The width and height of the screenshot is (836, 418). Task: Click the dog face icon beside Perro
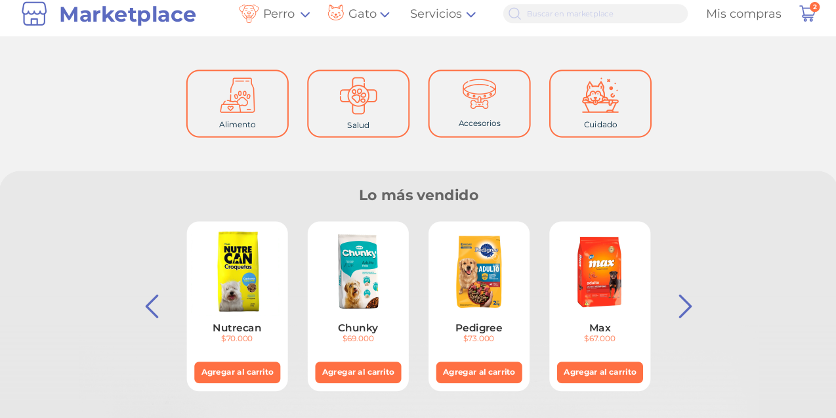(x=249, y=14)
